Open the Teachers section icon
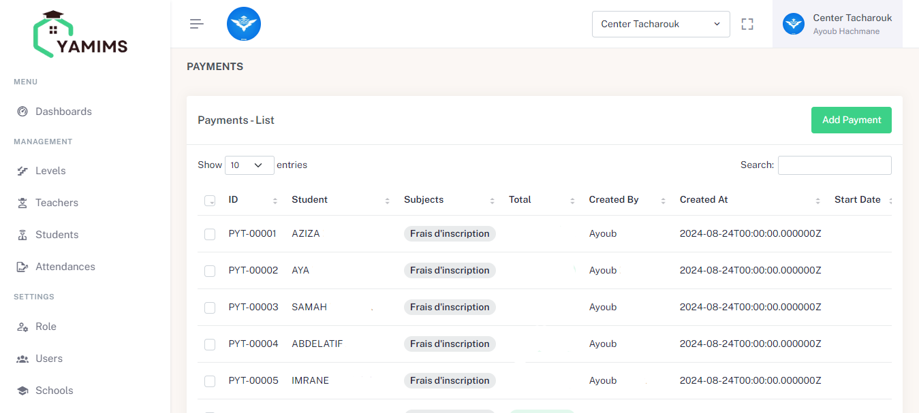Viewport: 919px width, 413px height. 22,202
